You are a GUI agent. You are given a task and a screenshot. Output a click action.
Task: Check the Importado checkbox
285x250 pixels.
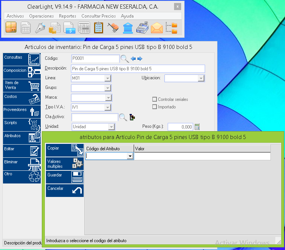click(x=155, y=107)
